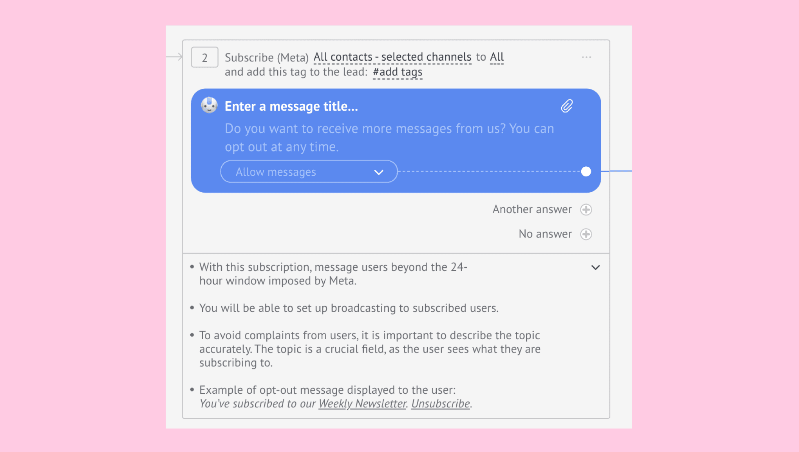This screenshot has width=799, height=452.
Task: Click the chevron inside Allow messages button
Action: click(x=378, y=172)
